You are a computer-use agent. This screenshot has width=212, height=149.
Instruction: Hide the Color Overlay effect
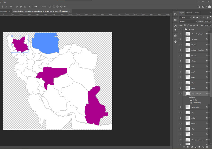point(191,103)
